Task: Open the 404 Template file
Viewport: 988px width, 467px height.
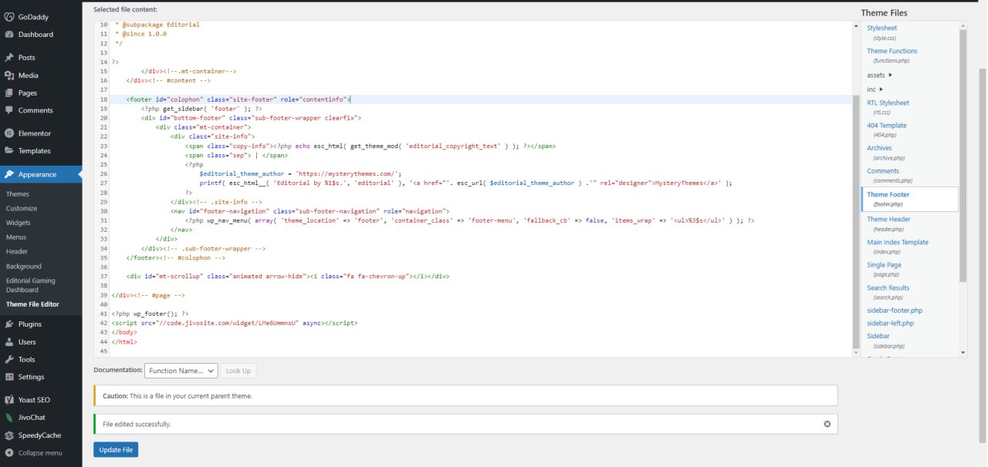Action: click(x=887, y=129)
